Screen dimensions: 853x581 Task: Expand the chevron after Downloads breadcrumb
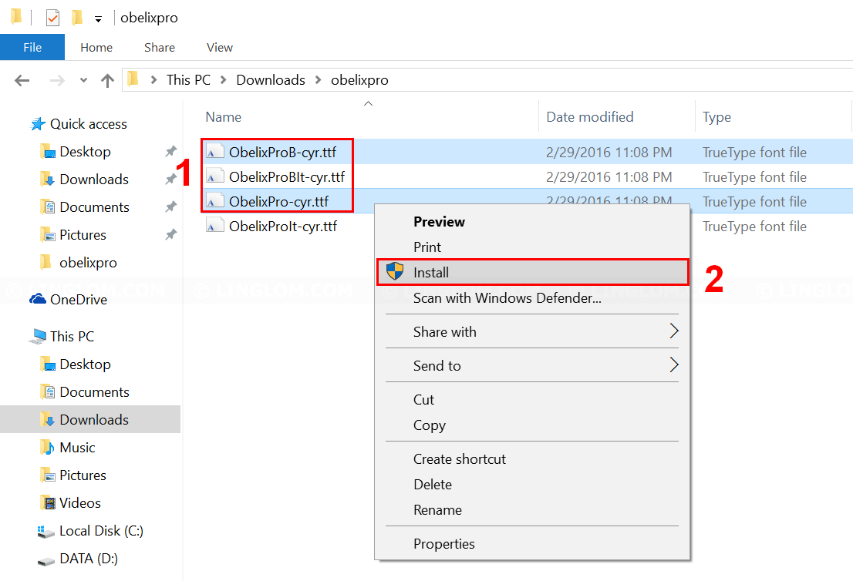319,80
